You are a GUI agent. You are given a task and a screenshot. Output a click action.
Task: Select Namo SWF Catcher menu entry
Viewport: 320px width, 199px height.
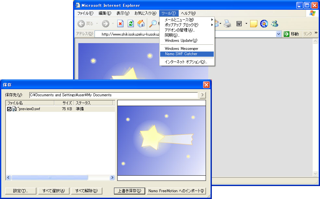187,54
